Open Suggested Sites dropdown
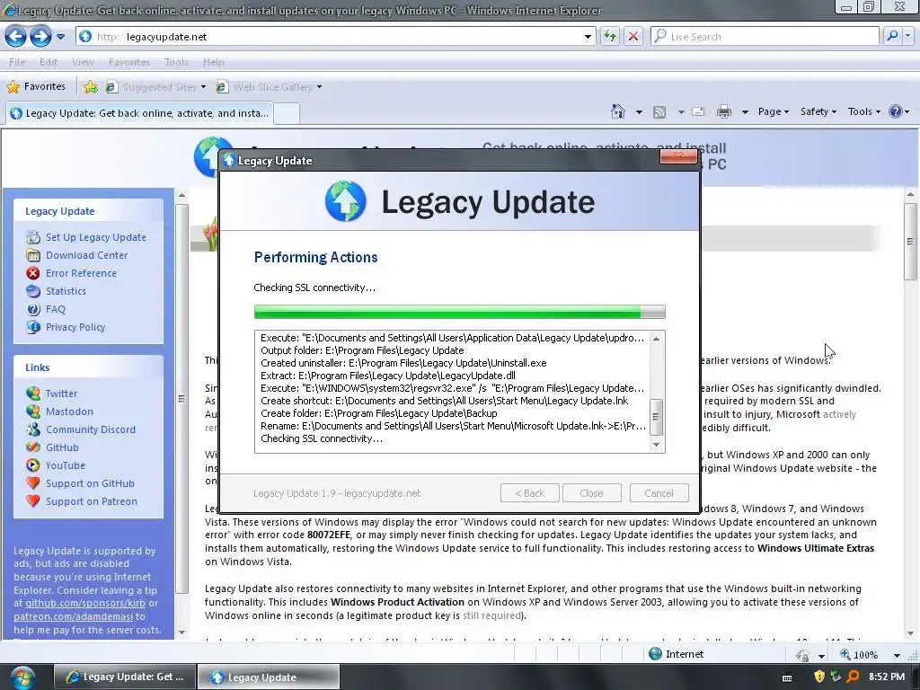Viewport: 920px width, 690px height. coord(156,87)
